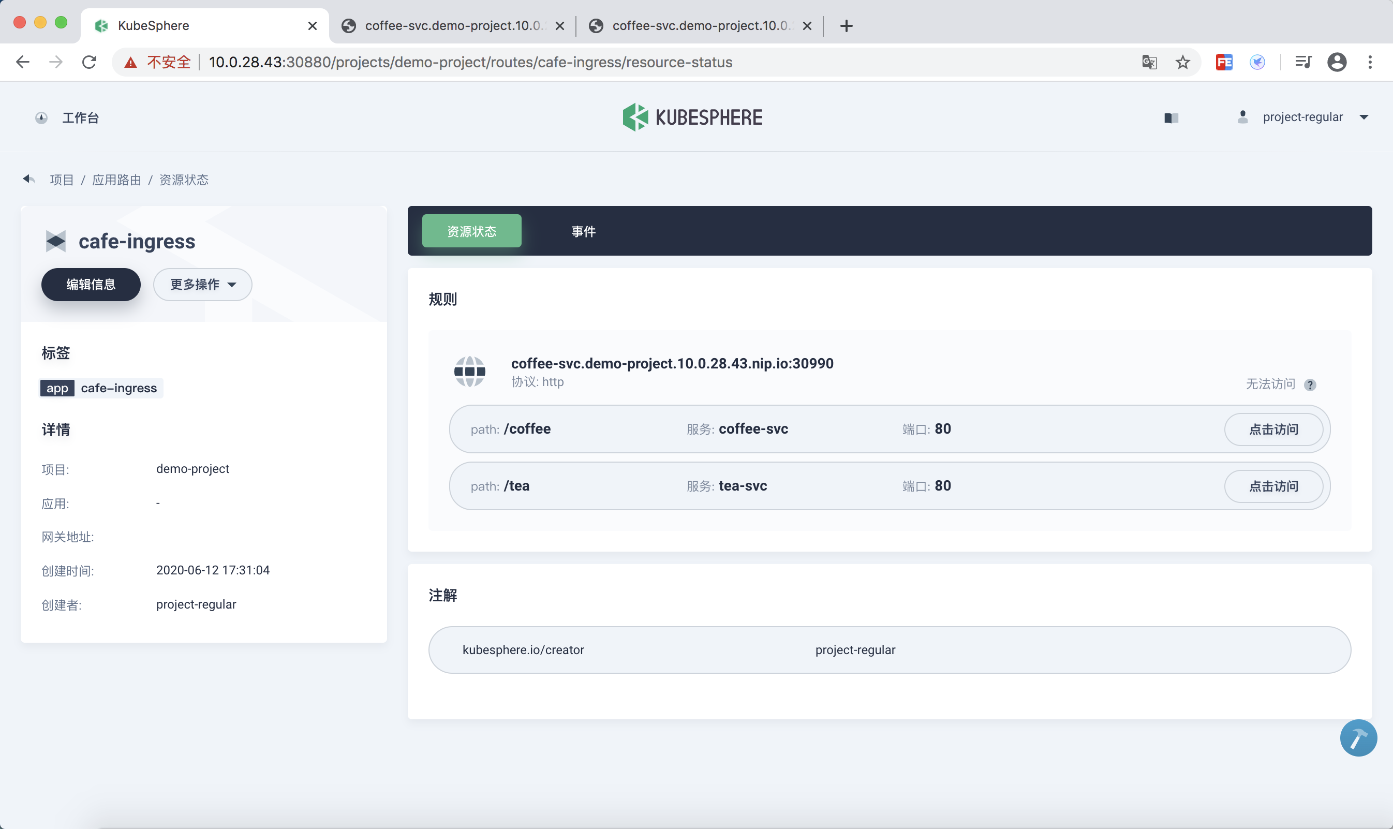Image resolution: width=1393 pixels, height=829 pixels.
Task: Open the Chrome media control icon
Action: coord(1303,62)
